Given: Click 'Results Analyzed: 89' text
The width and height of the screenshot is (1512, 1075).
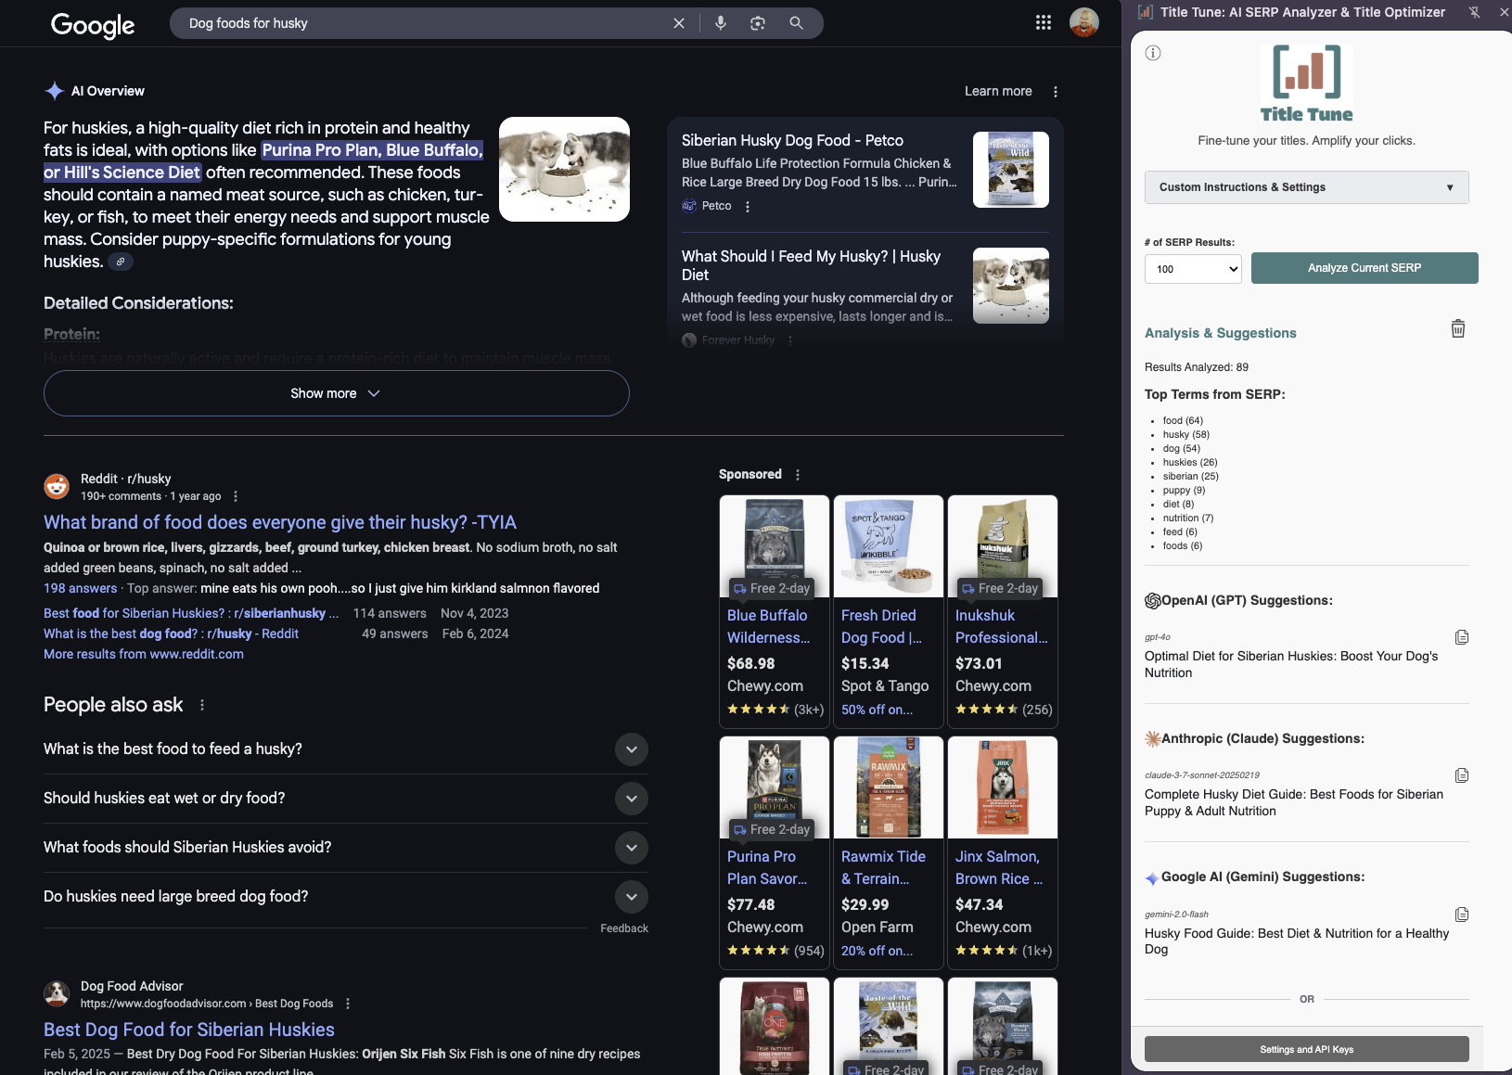Looking at the screenshot, I should click(x=1197, y=367).
